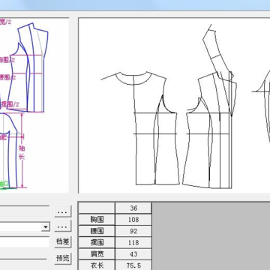The height and width of the screenshot is (270, 270).
Task: Select the 肩宽 row label
Action: pyautogui.click(x=97, y=254)
